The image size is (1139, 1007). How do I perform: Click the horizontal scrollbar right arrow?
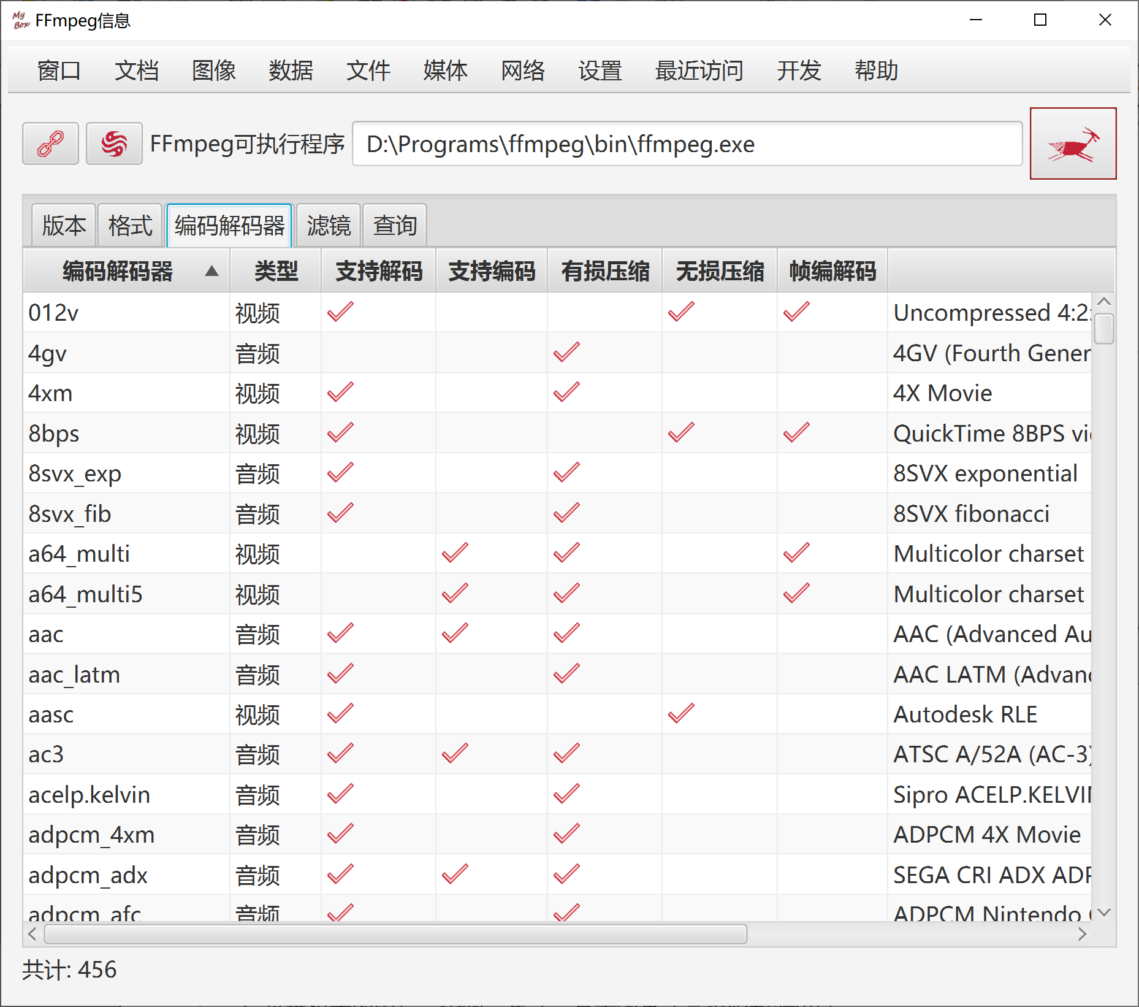point(1082,934)
